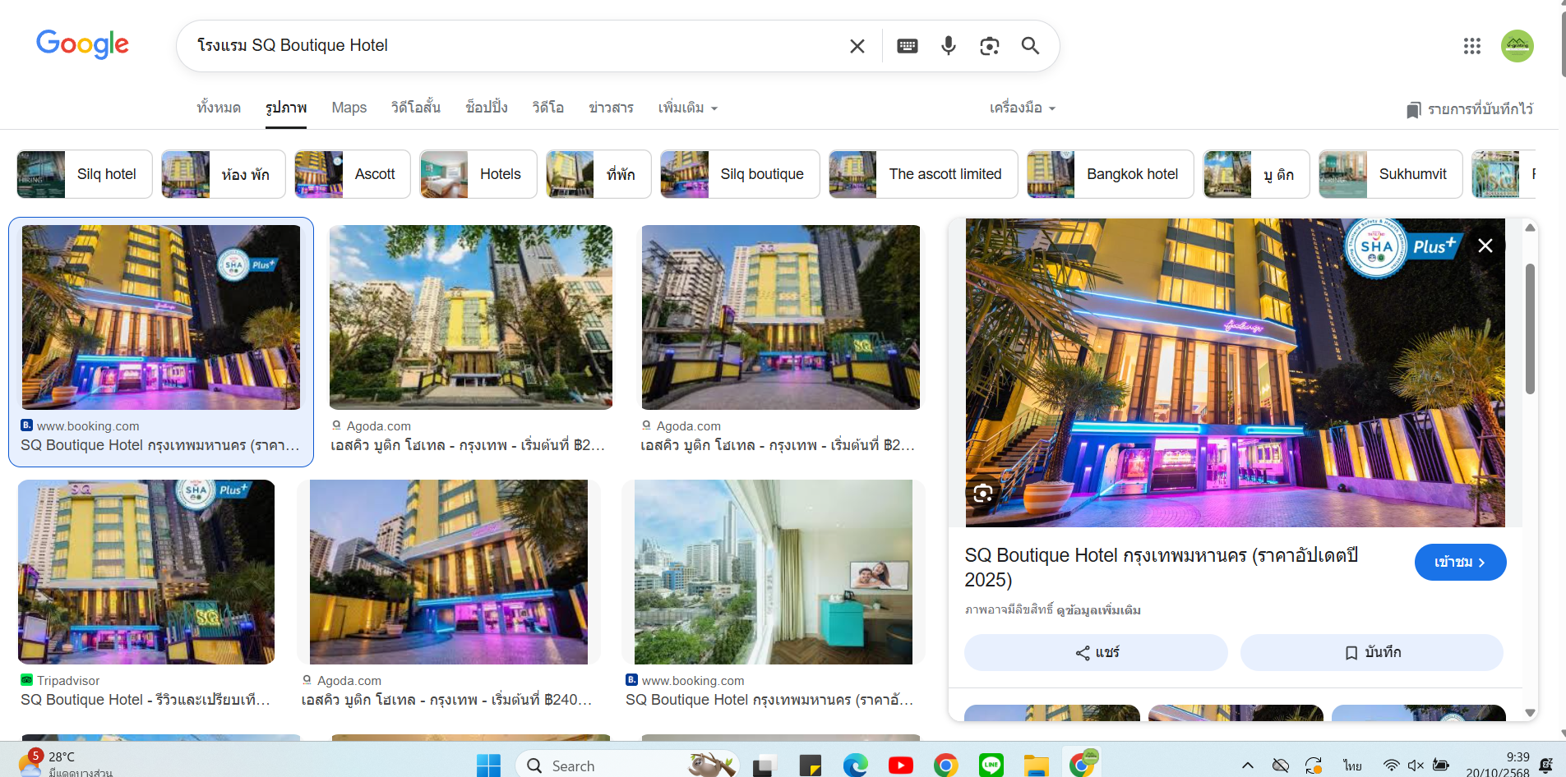Share image using แชร์ button
The image size is (1566, 777).
click(x=1096, y=652)
